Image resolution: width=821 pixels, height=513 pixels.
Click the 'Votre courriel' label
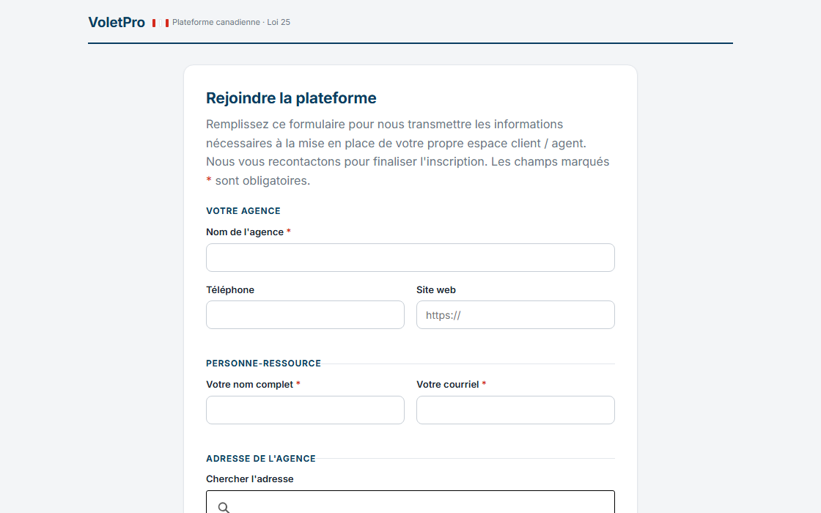point(447,384)
